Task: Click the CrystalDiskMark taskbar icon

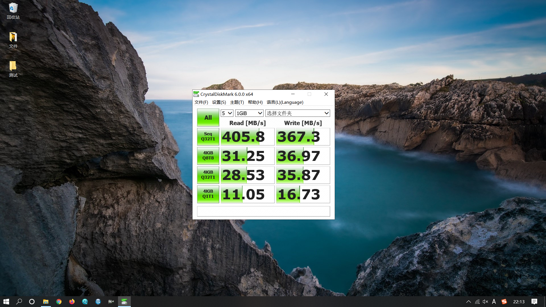Action: pos(124,302)
